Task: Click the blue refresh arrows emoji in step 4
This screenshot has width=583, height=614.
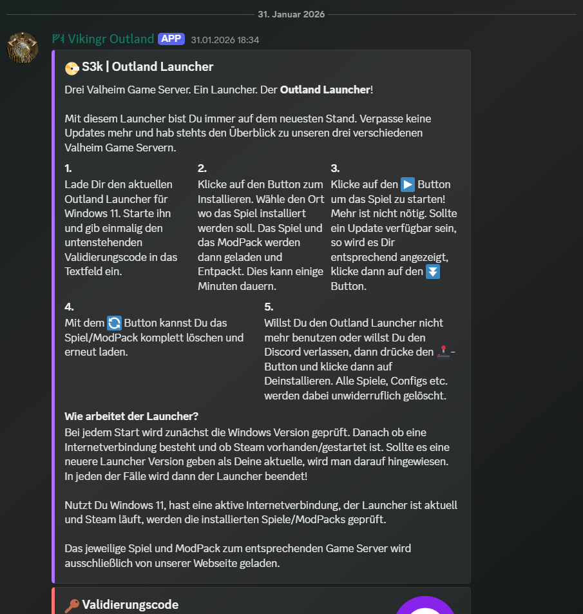Action: point(114,323)
